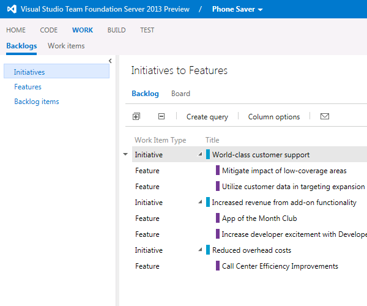Screen dimensions: 367x306
Task: Click the Create query button
Action: [x=207, y=117]
